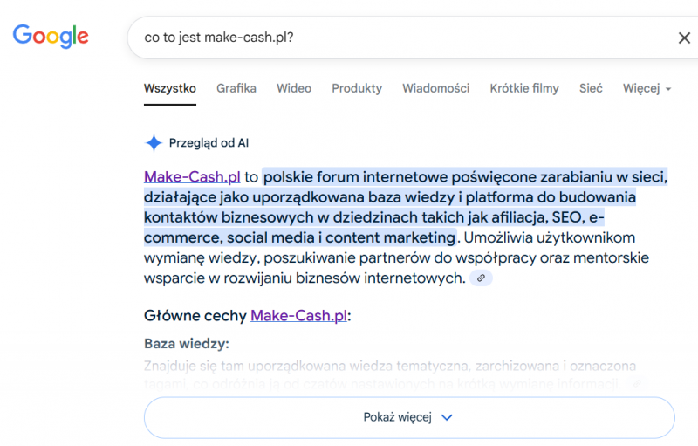Open the Więcej dropdown menu

coord(647,88)
